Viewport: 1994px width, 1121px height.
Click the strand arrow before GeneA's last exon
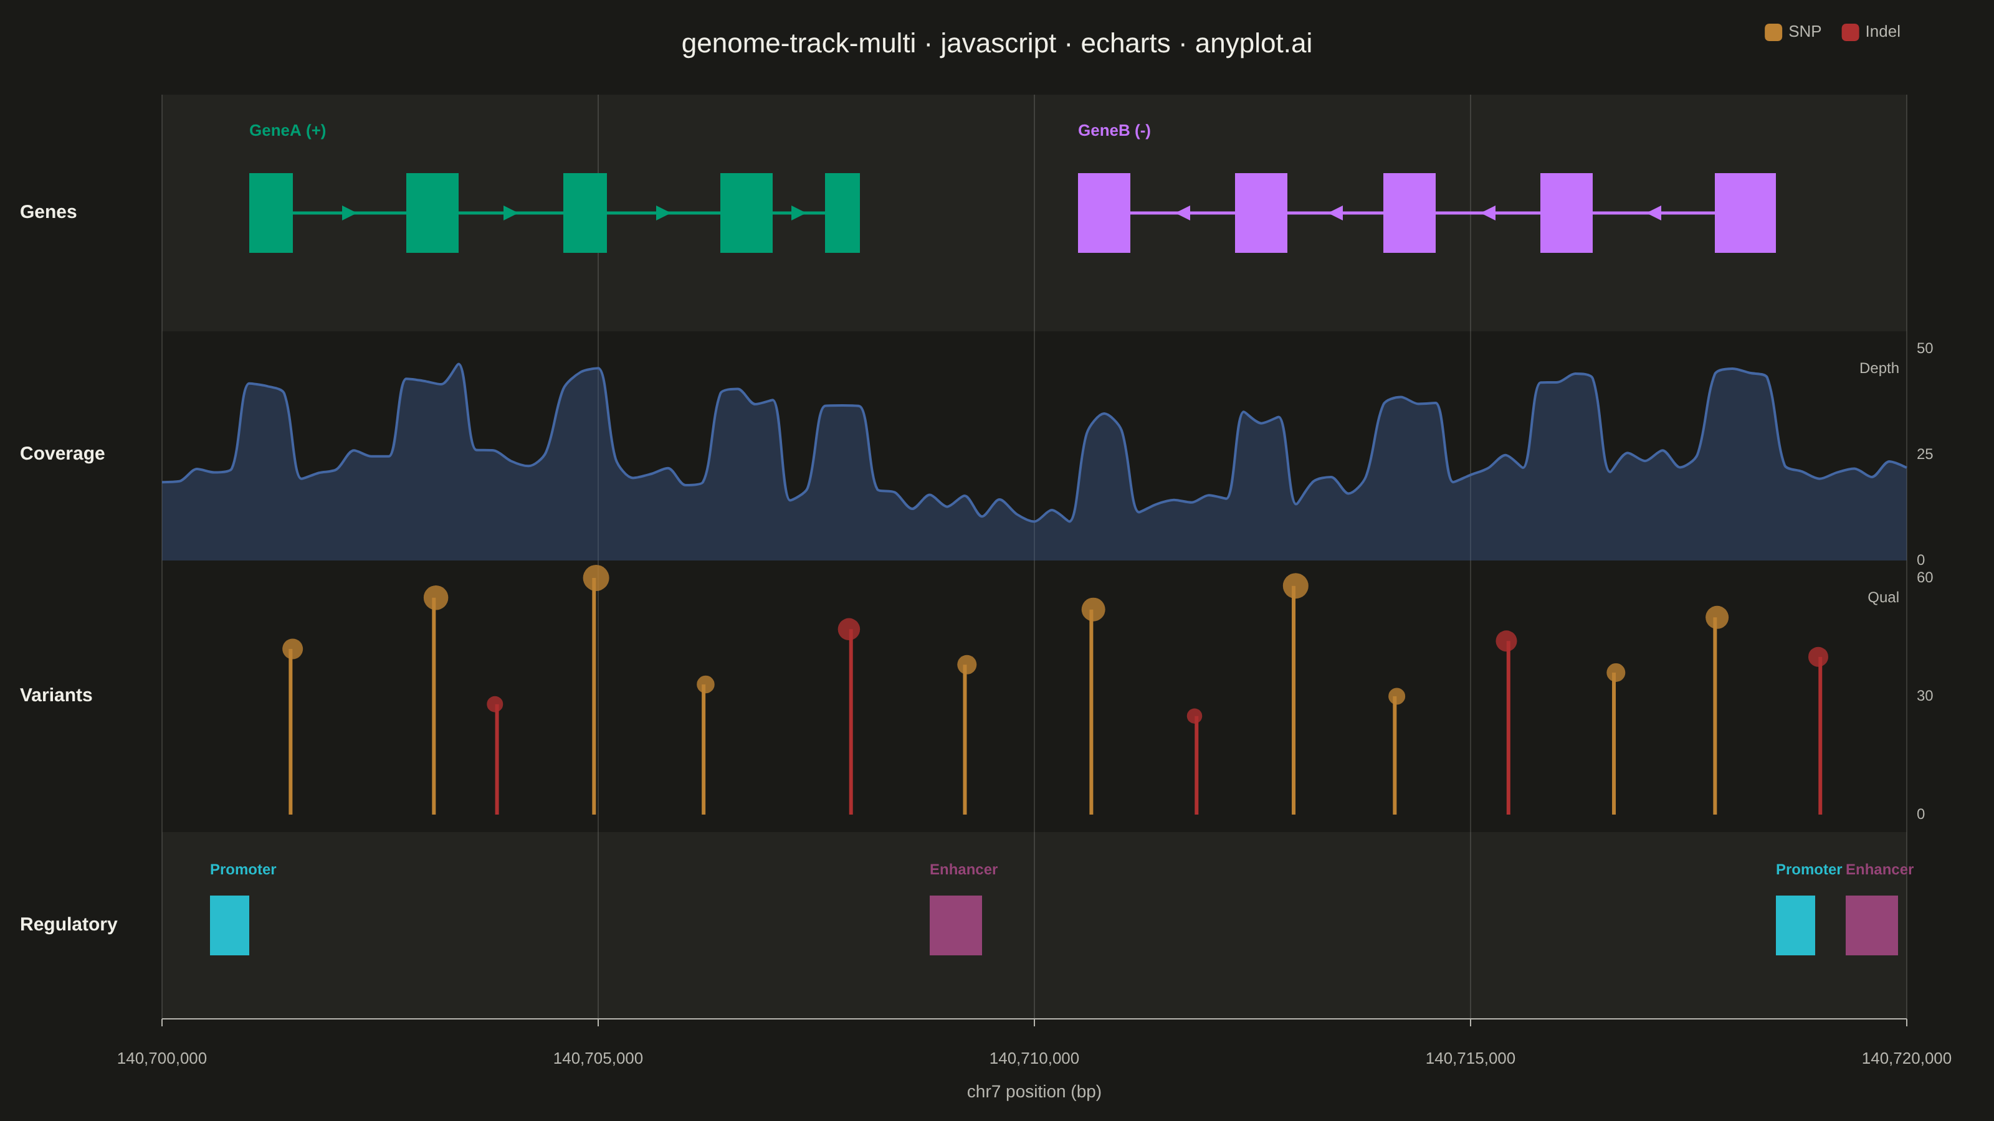coord(798,213)
